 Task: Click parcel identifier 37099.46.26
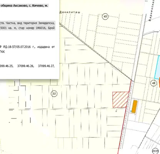pos(26,66)
